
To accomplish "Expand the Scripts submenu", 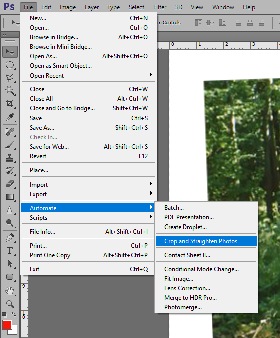I will point(88,218).
